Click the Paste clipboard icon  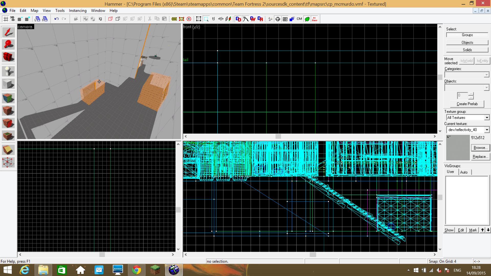pyautogui.click(x=164, y=19)
